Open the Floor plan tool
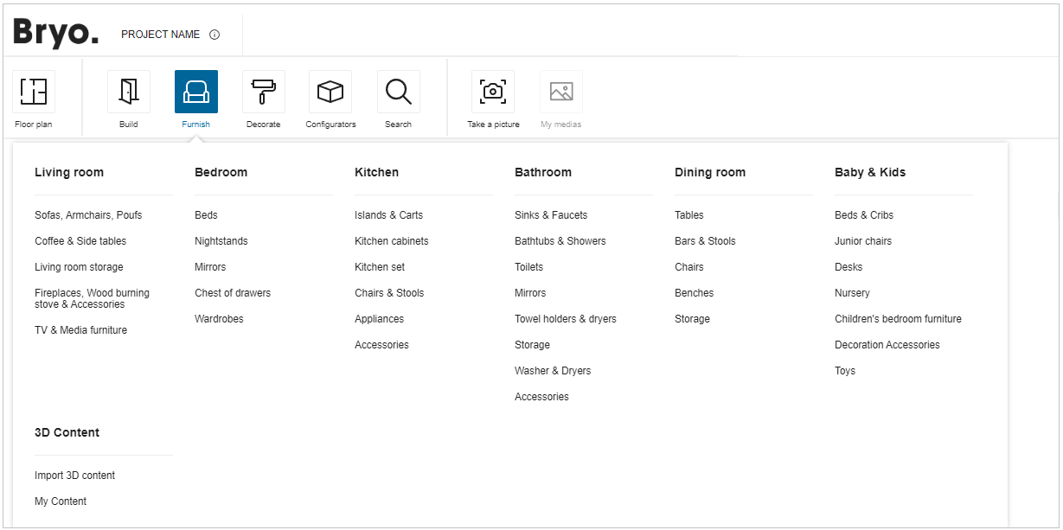This screenshot has width=1063, height=530. click(34, 92)
